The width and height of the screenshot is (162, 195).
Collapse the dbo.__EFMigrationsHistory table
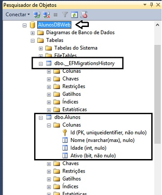tap(40, 64)
